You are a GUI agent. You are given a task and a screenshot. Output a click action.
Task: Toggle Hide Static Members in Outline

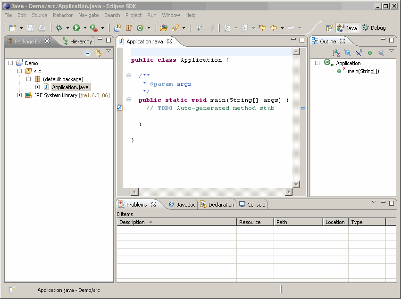pyautogui.click(x=359, y=53)
